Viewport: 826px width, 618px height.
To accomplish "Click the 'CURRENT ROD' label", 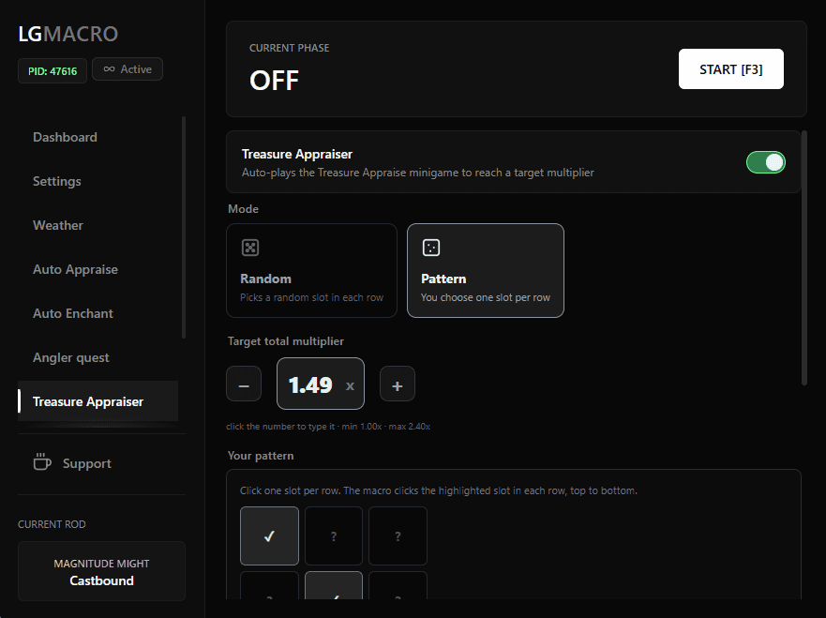I will point(52,524).
